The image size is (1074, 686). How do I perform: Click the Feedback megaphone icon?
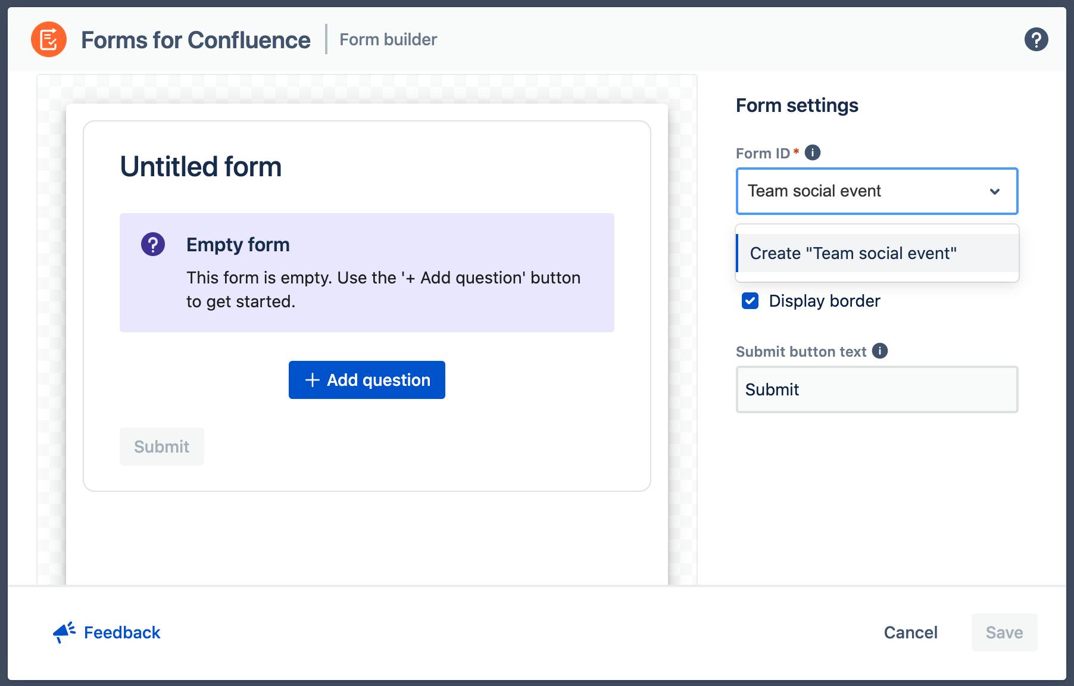64,632
